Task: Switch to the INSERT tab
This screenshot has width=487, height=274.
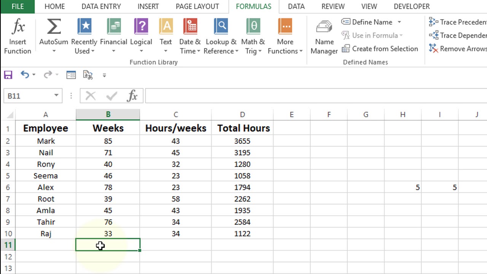Action: point(148,6)
